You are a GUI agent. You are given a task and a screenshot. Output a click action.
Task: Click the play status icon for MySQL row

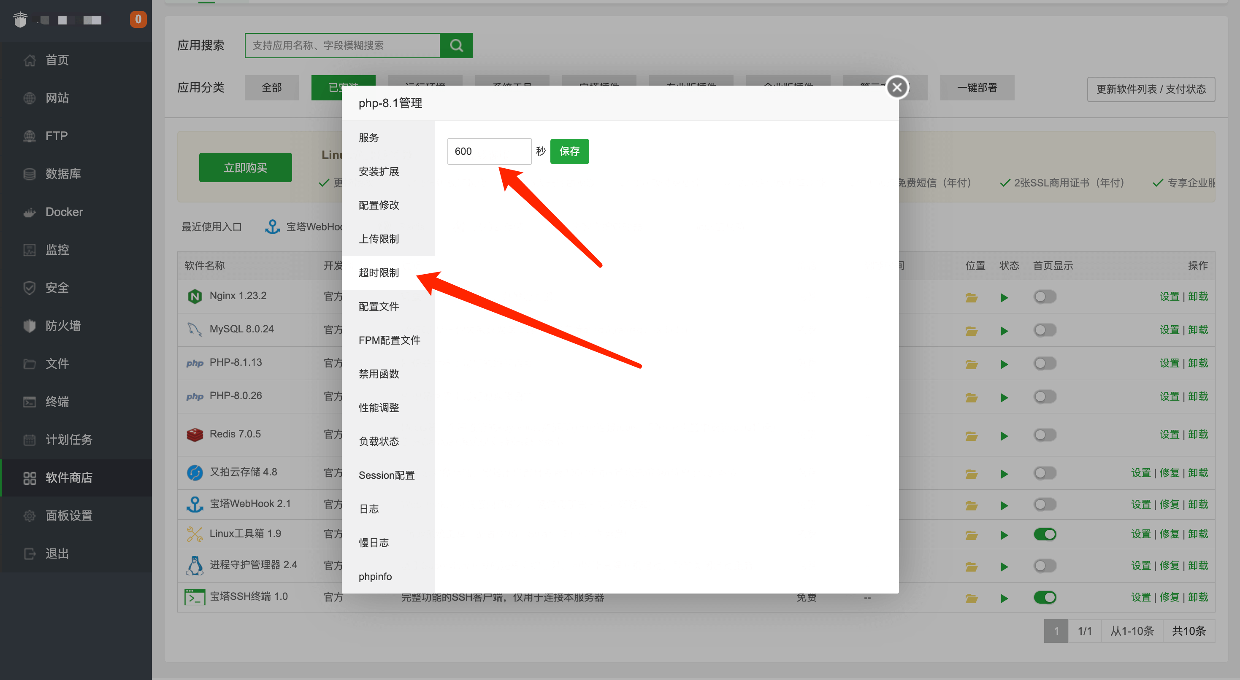coord(1004,331)
